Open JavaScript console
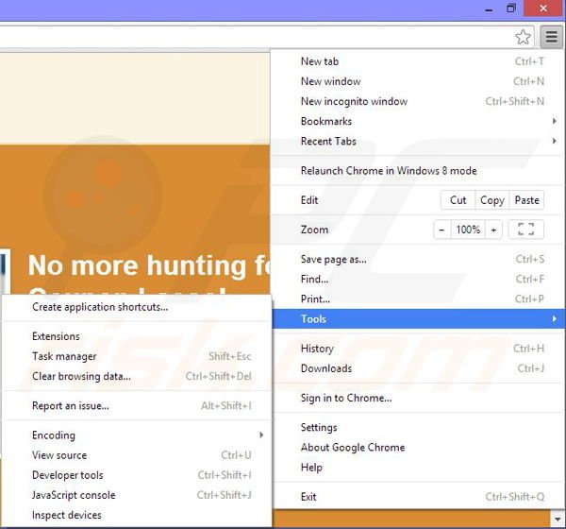The width and height of the screenshot is (566, 529). point(137,495)
